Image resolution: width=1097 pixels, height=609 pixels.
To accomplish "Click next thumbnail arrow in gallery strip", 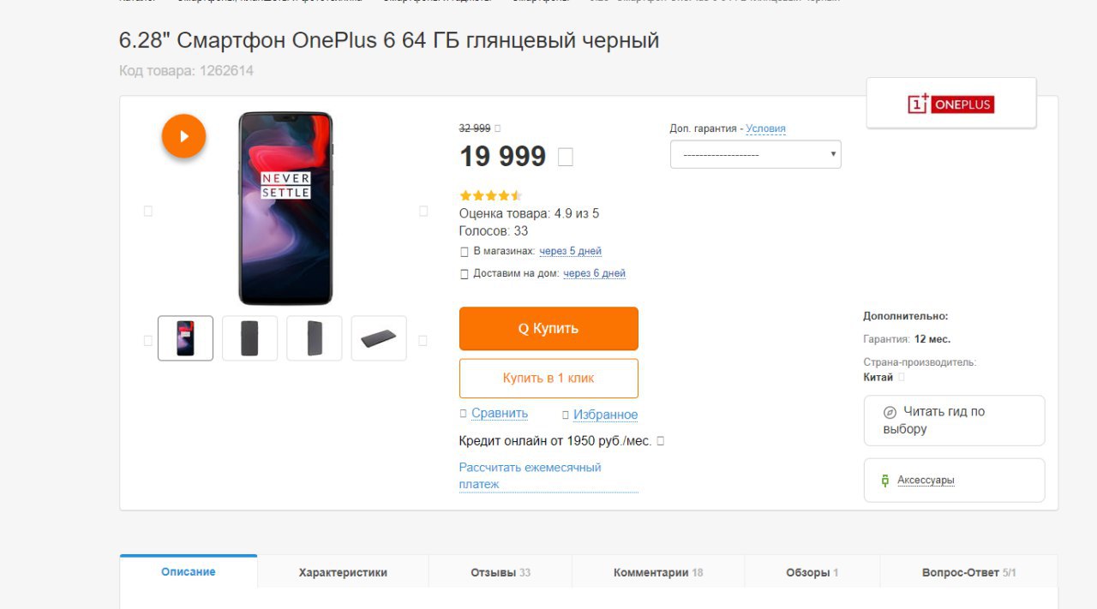I will (423, 340).
